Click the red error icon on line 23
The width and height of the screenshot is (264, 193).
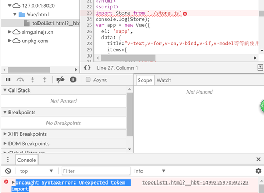185,14
